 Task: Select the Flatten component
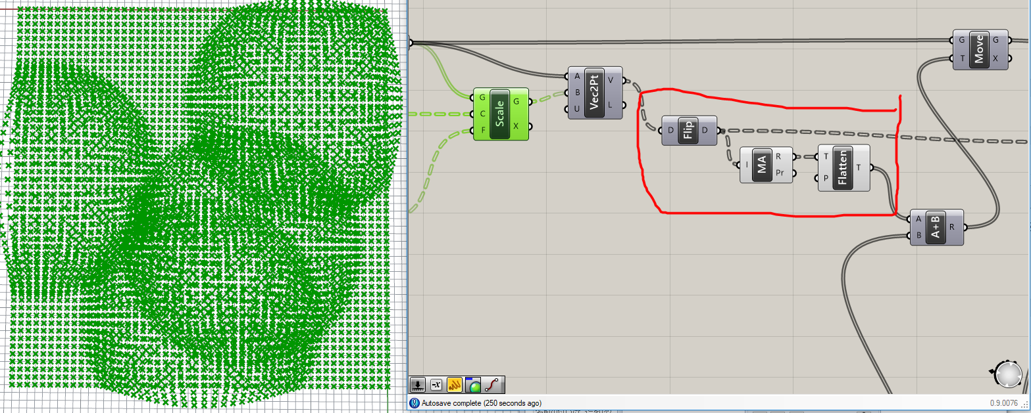pos(843,168)
